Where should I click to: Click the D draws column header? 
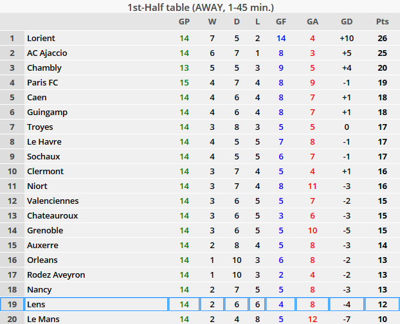point(237,22)
